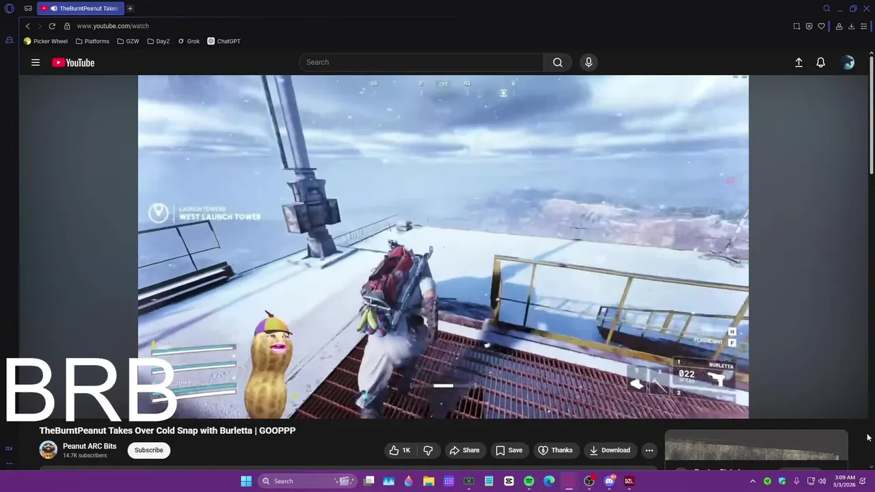Image resolution: width=875 pixels, height=492 pixels.
Task: Search open tabs via magnifier in title bar
Action: point(826,9)
